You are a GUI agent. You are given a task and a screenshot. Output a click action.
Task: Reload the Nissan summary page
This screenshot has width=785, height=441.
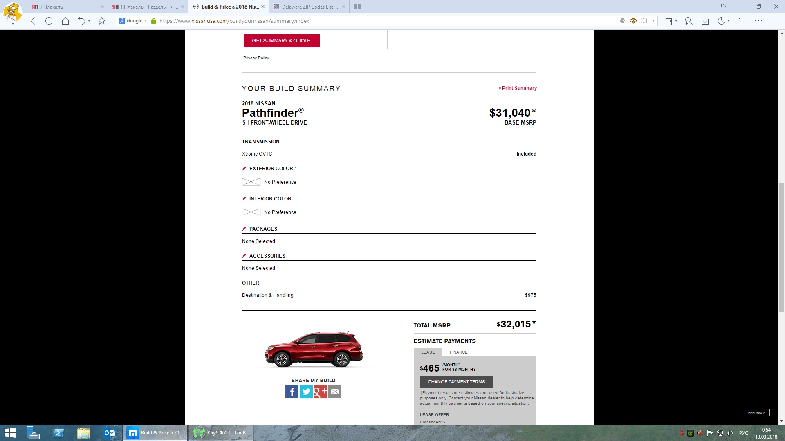pyautogui.click(x=49, y=21)
